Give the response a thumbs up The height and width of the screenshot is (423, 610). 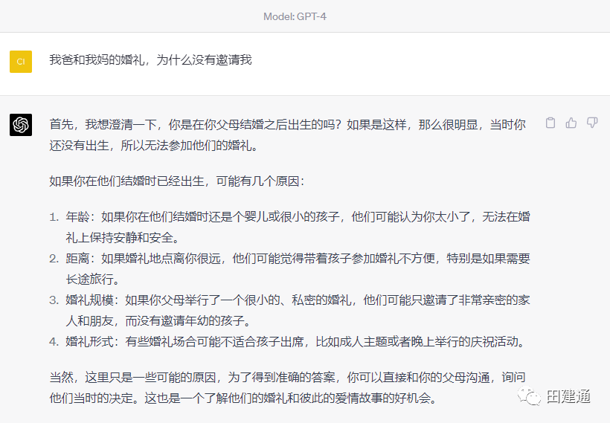pyautogui.click(x=571, y=123)
